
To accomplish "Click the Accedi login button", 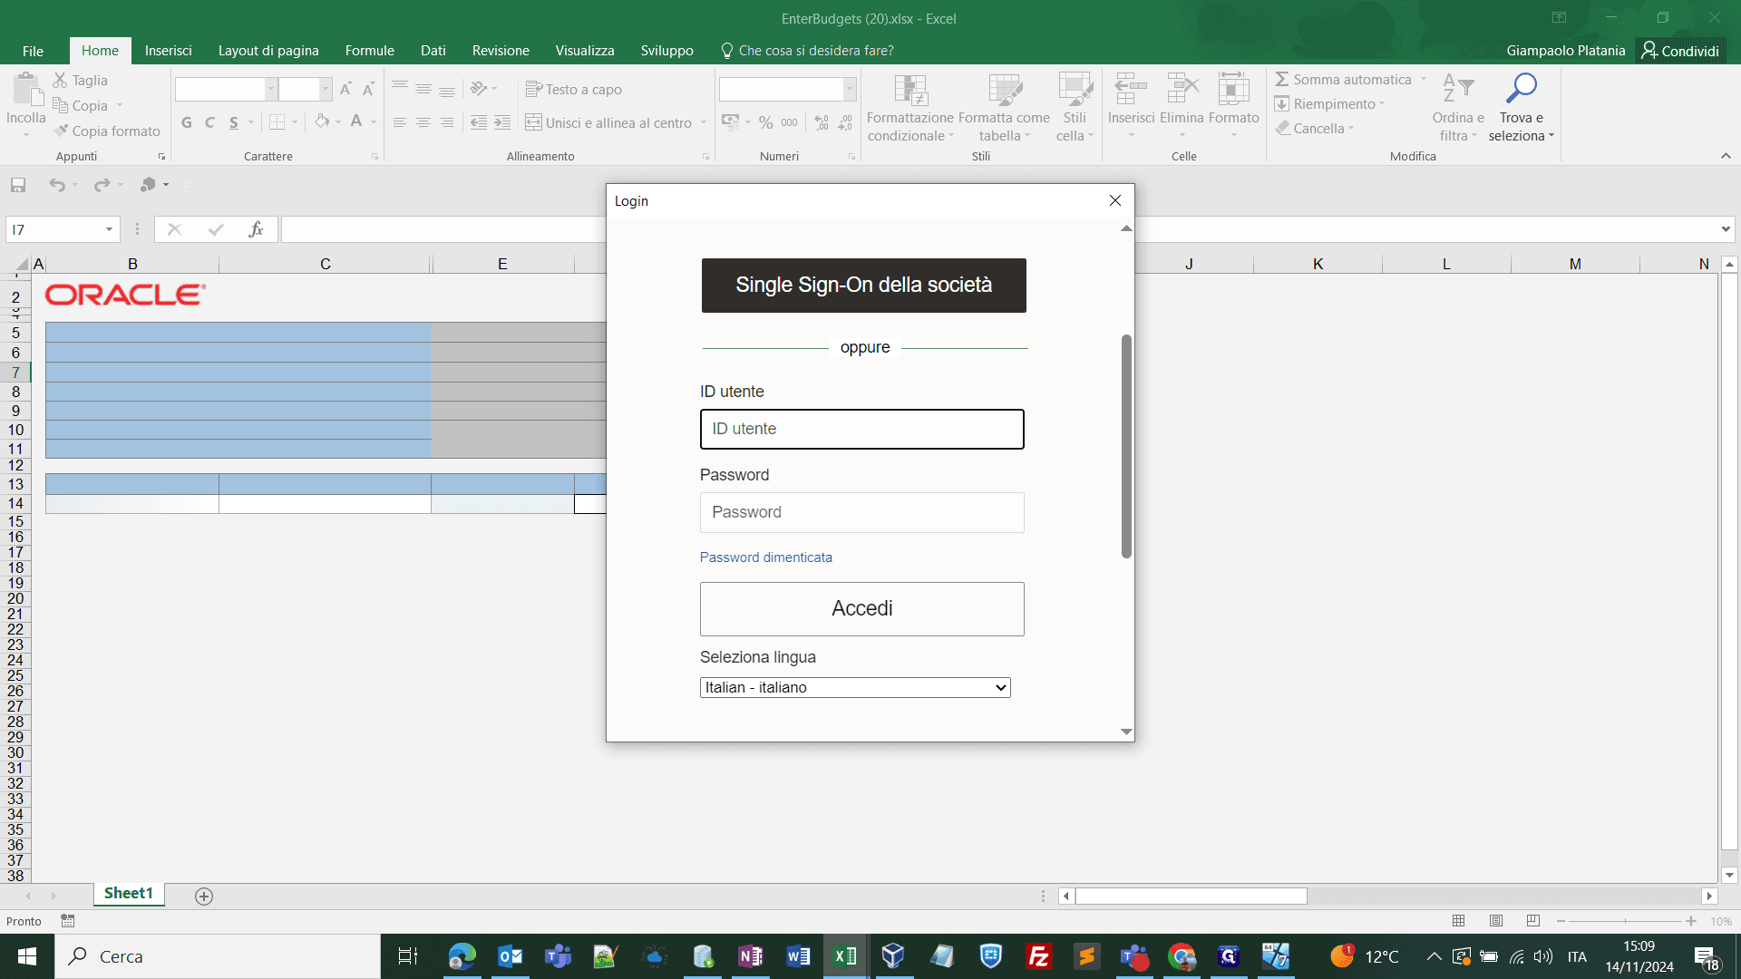I will click(x=862, y=608).
